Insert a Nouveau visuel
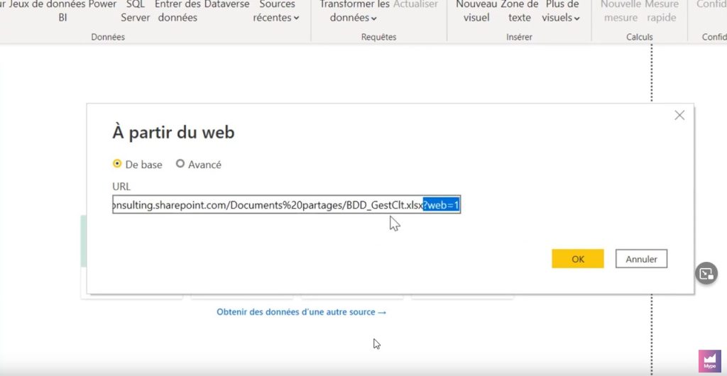 coord(476,11)
